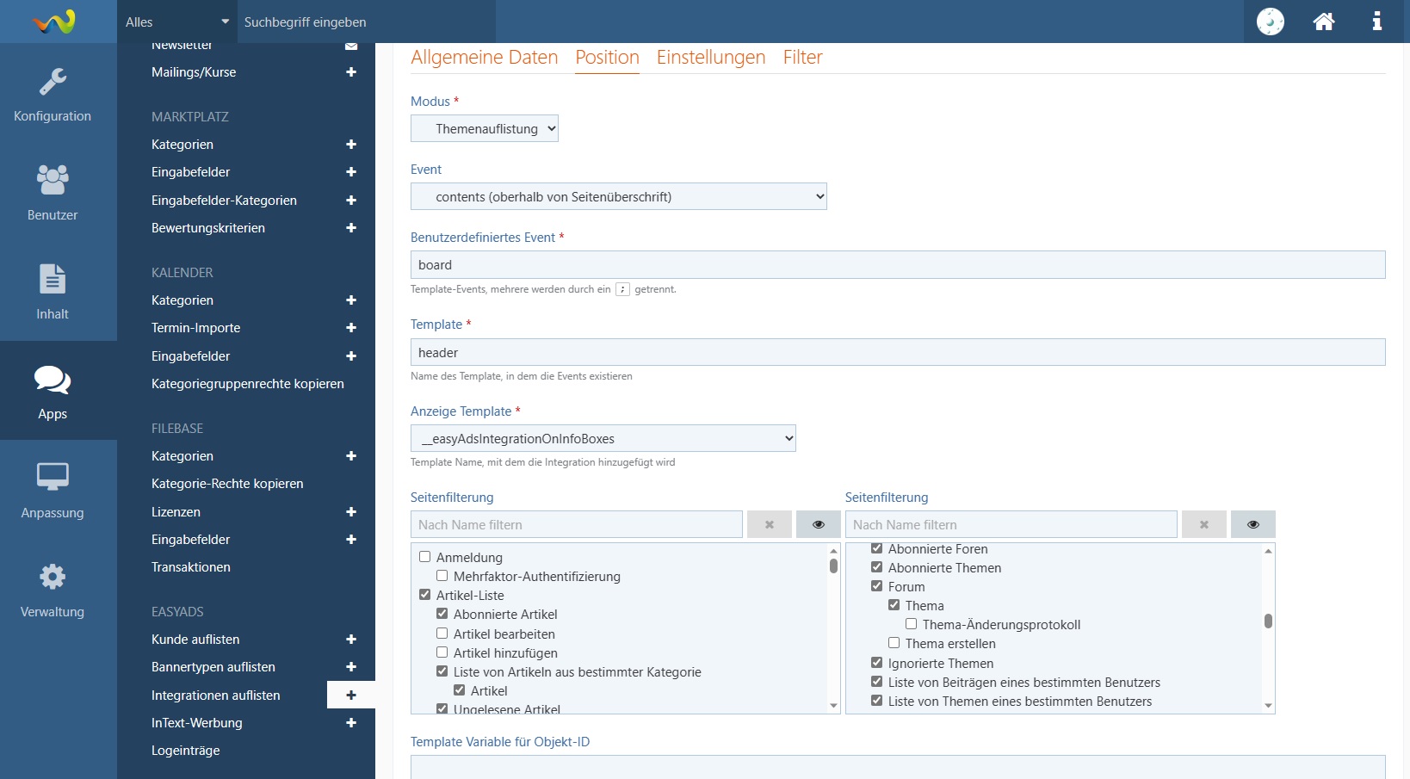Open the Benutzer users icon

(53, 180)
